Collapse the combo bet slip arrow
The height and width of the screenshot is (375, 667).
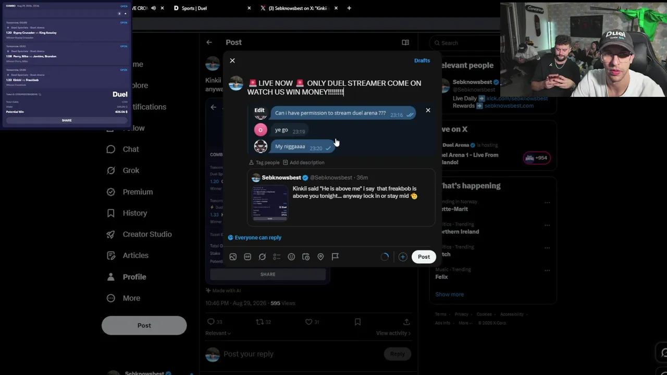pyautogui.click(x=125, y=14)
